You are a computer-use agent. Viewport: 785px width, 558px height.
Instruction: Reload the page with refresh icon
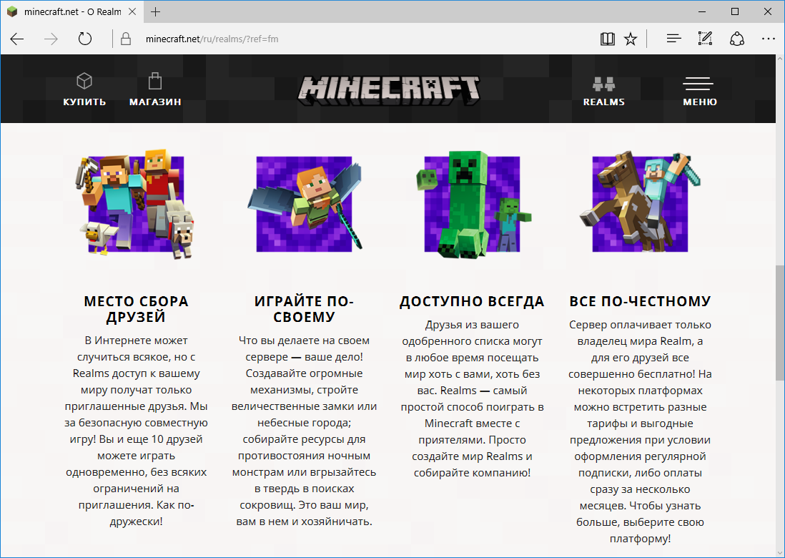tap(84, 39)
